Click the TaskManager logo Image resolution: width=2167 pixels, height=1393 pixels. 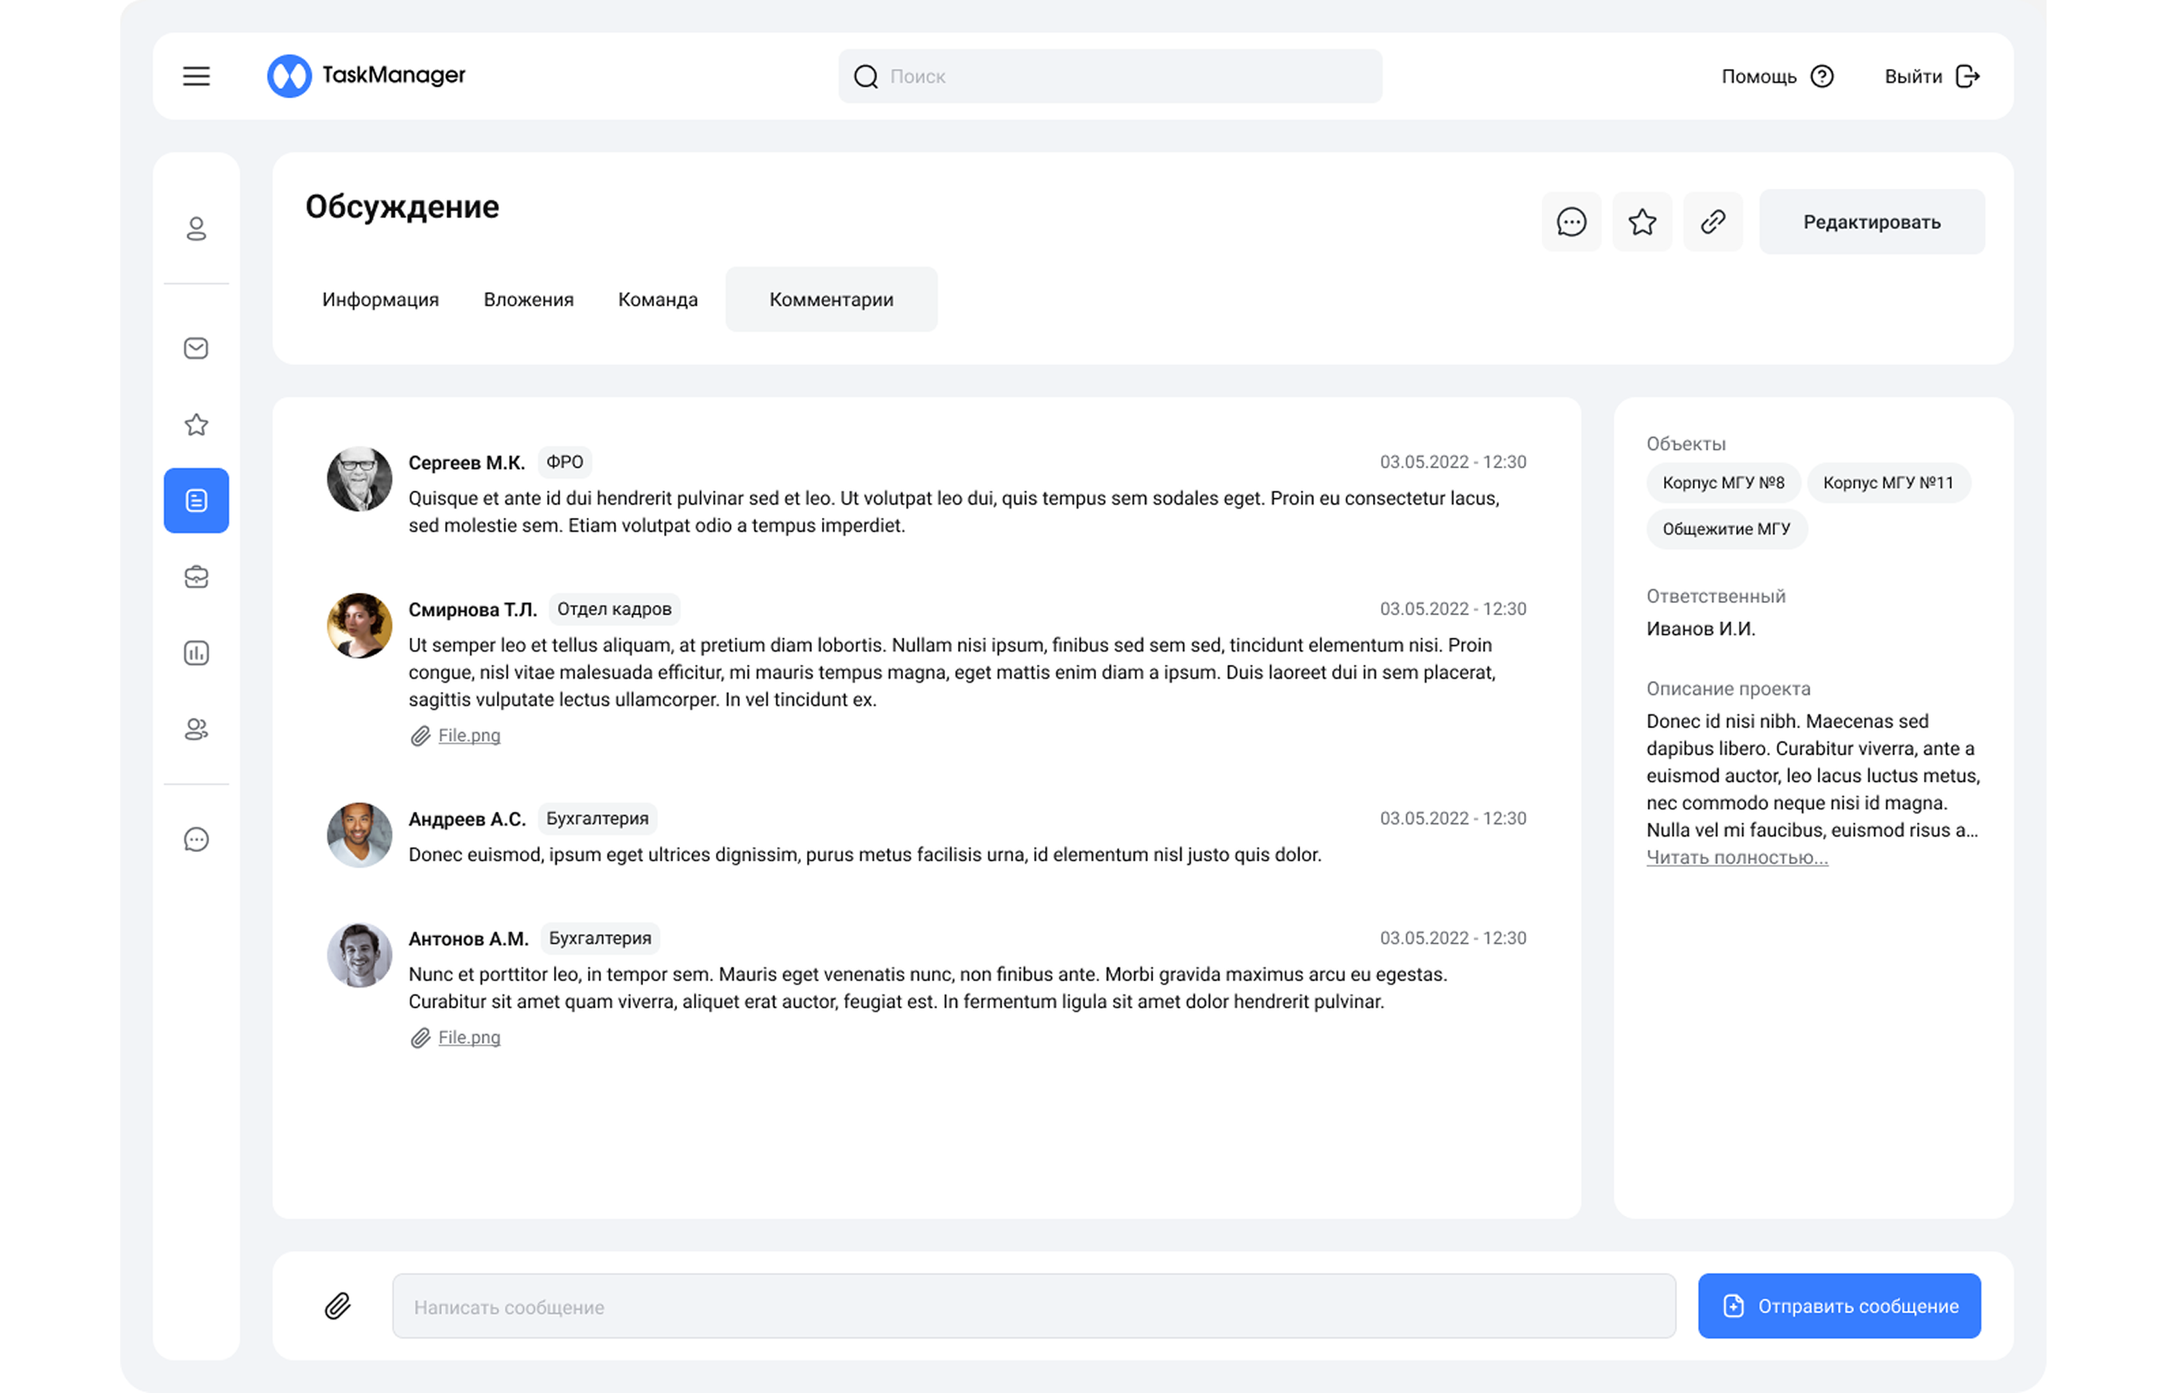(366, 76)
